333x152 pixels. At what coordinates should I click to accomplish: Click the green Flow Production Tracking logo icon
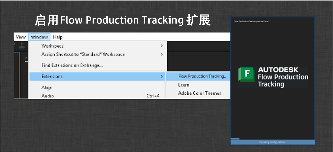(246, 74)
